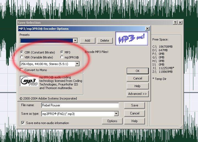Viewport: 198px width, 142px height.
Task: Select the MP3 format radio button
Action: [x=62, y=52]
